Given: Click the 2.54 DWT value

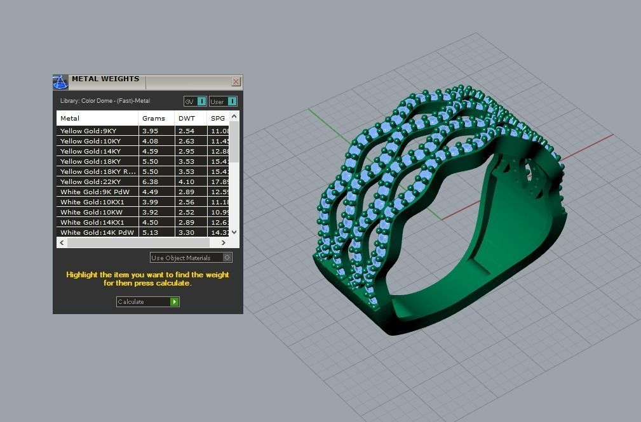Looking at the screenshot, I should pos(186,131).
